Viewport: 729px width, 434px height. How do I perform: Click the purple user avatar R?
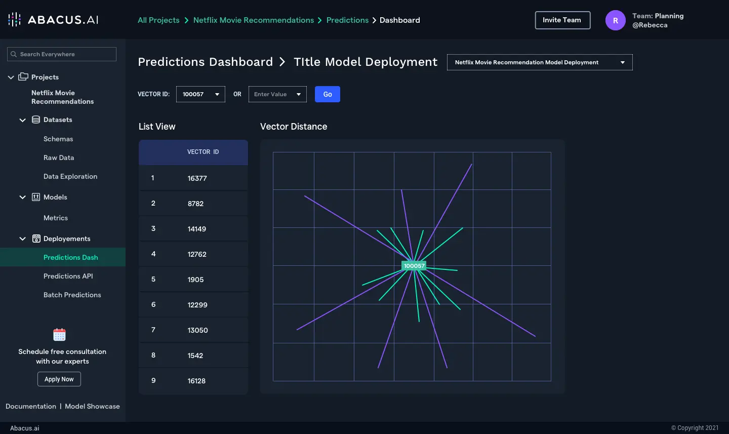pyautogui.click(x=615, y=20)
